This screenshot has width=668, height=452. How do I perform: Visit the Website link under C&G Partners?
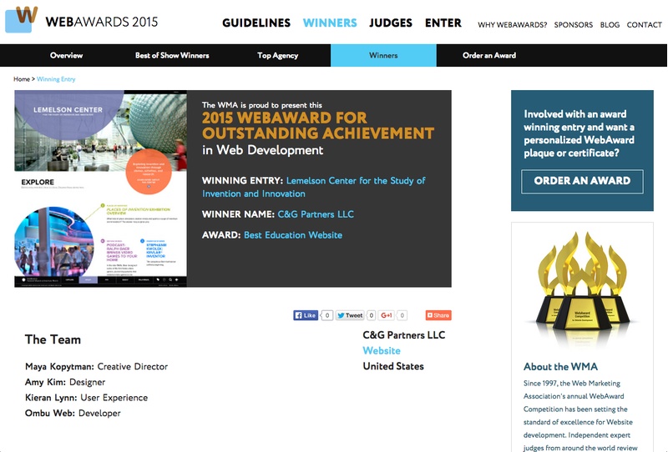[x=382, y=351]
